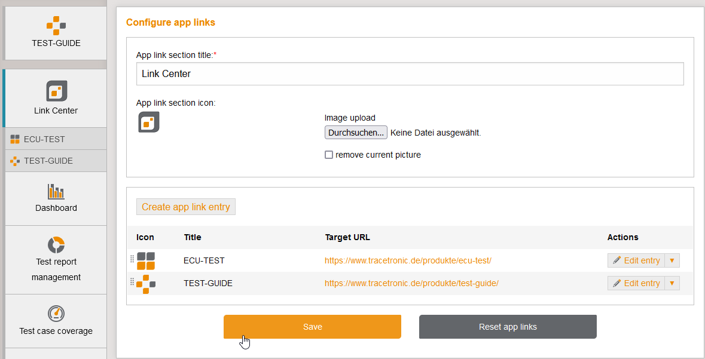Click the drag handle beside the TEST-GUIDE row
Screen dimensions: 705x359
click(132, 283)
